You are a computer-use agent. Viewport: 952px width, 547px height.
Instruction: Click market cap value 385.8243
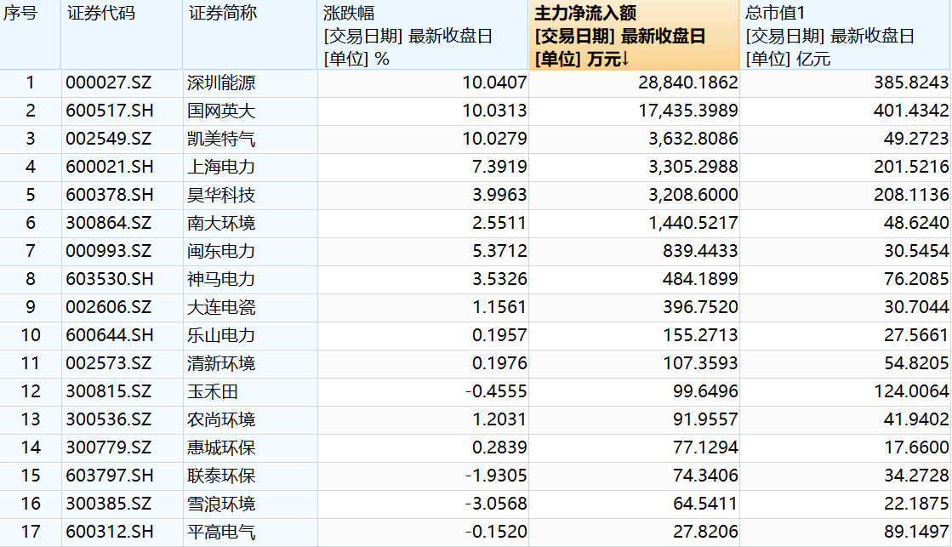911,83
